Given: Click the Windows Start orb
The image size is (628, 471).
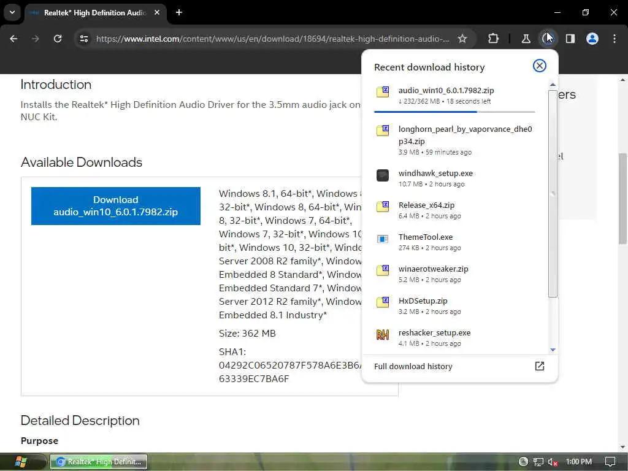Looking at the screenshot, I should tap(20, 462).
